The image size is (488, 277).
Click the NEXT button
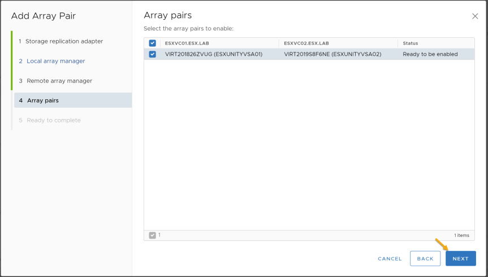pyautogui.click(x=461, y=258)
